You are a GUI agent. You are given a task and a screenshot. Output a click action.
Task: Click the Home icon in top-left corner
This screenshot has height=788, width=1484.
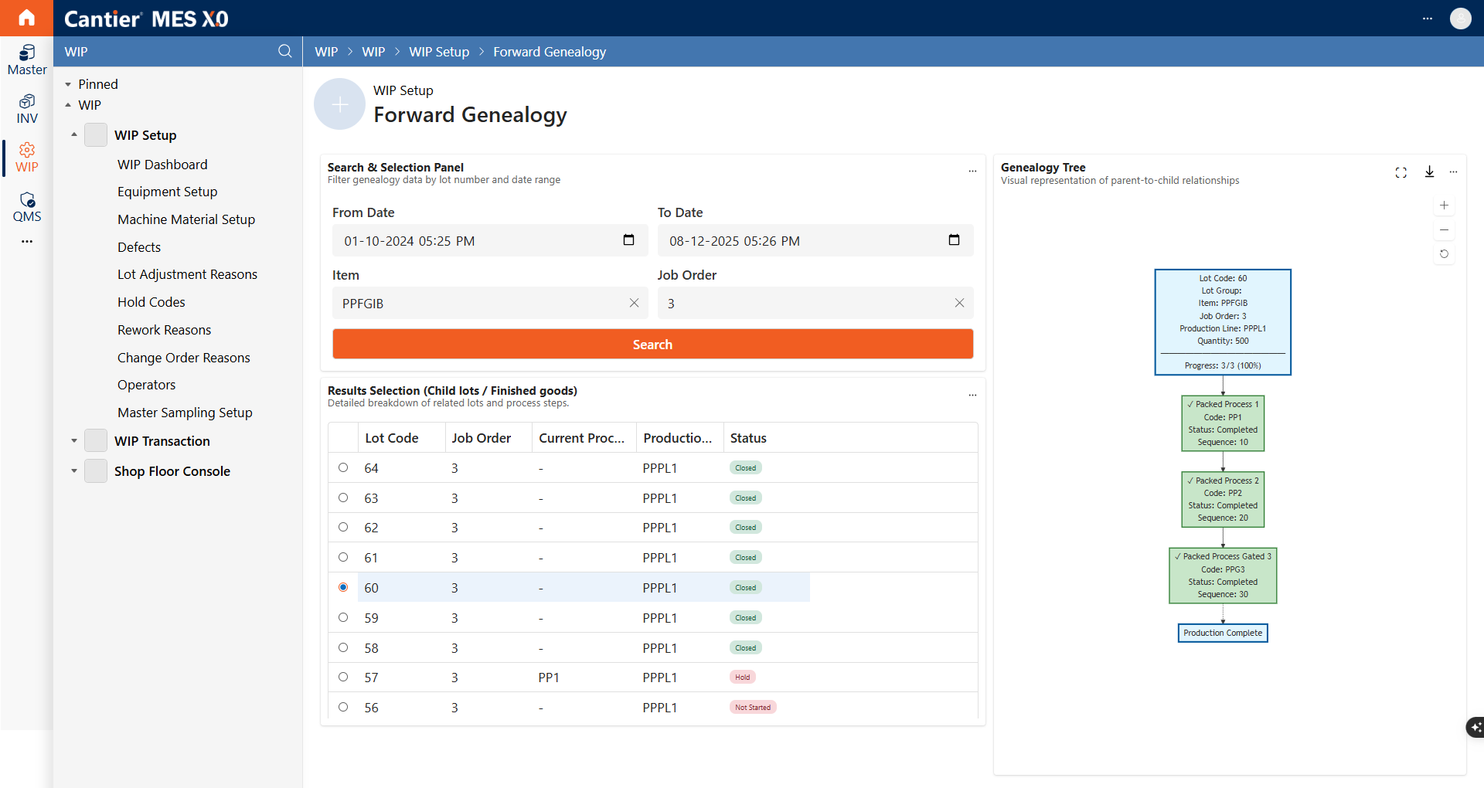[26, 18]
